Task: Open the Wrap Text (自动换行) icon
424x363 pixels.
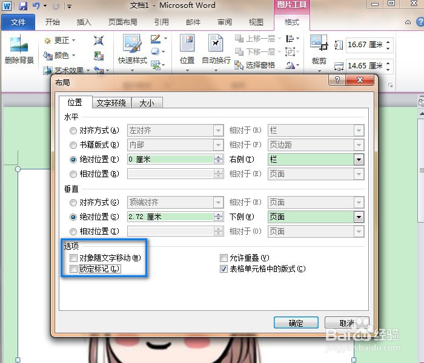Action: [x=216, y=43]
